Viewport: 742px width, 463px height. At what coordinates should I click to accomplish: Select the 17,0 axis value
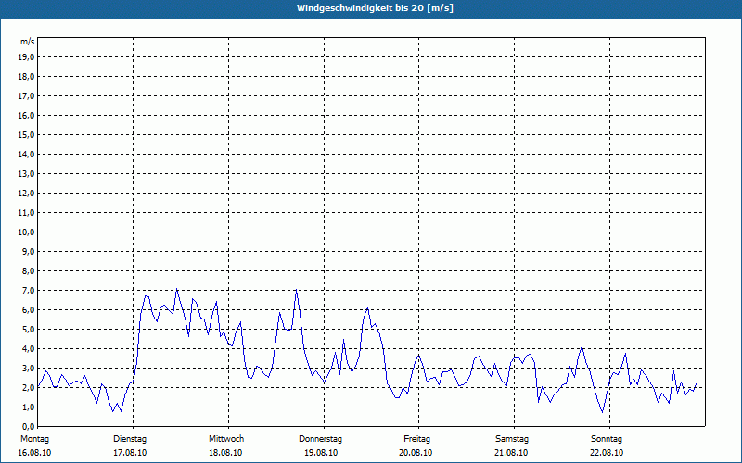(x=27, y=96)
